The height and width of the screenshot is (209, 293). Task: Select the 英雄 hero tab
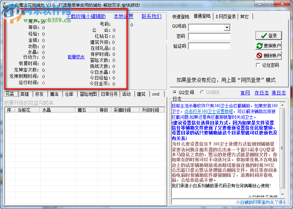click(25, 94)
